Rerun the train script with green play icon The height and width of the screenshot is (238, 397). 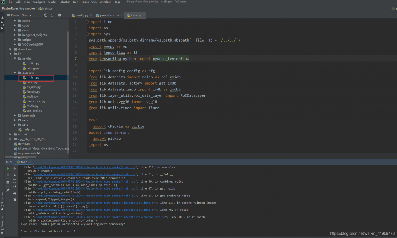[x=8, y=169]
